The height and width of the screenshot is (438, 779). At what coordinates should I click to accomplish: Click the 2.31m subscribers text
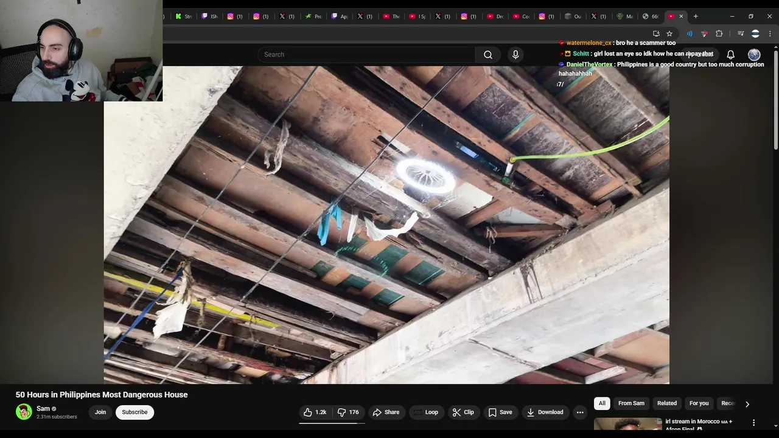pyautogui.click(x=57, y=417)
